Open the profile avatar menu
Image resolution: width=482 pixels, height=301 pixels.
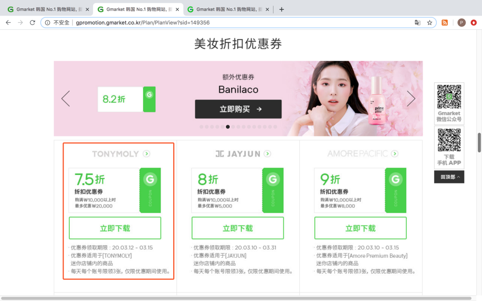tap(461, 23)
